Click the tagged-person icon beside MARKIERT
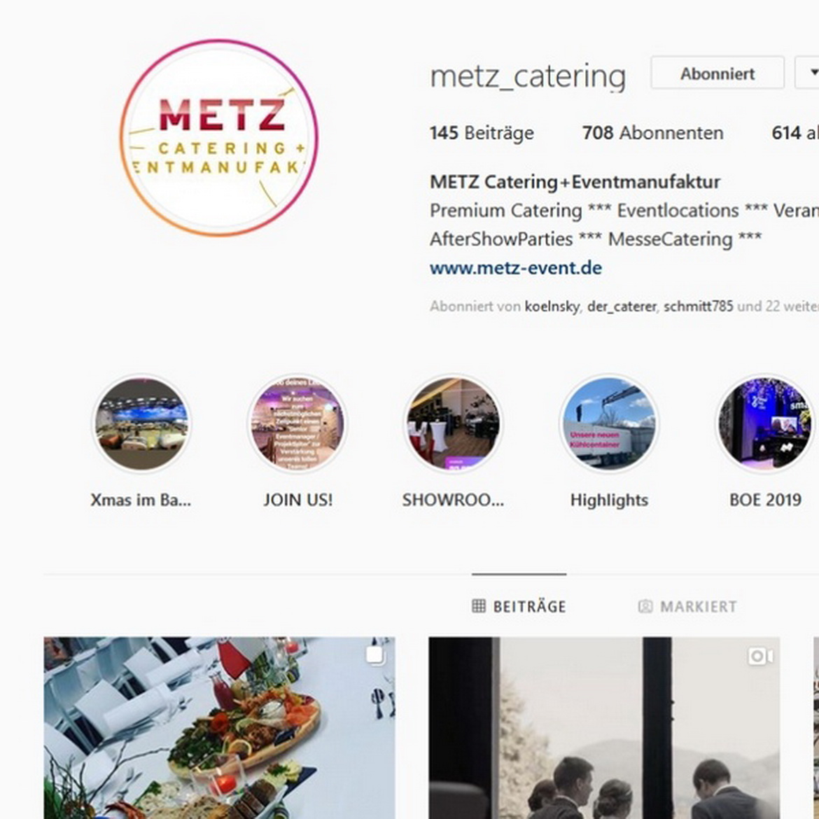This screenshot has height=819, width=819. [645, 606]
